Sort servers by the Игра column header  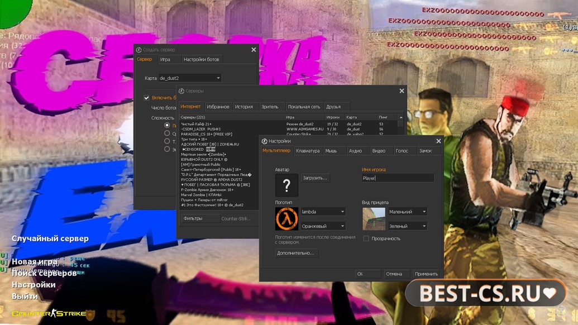(x=305, y=117)
